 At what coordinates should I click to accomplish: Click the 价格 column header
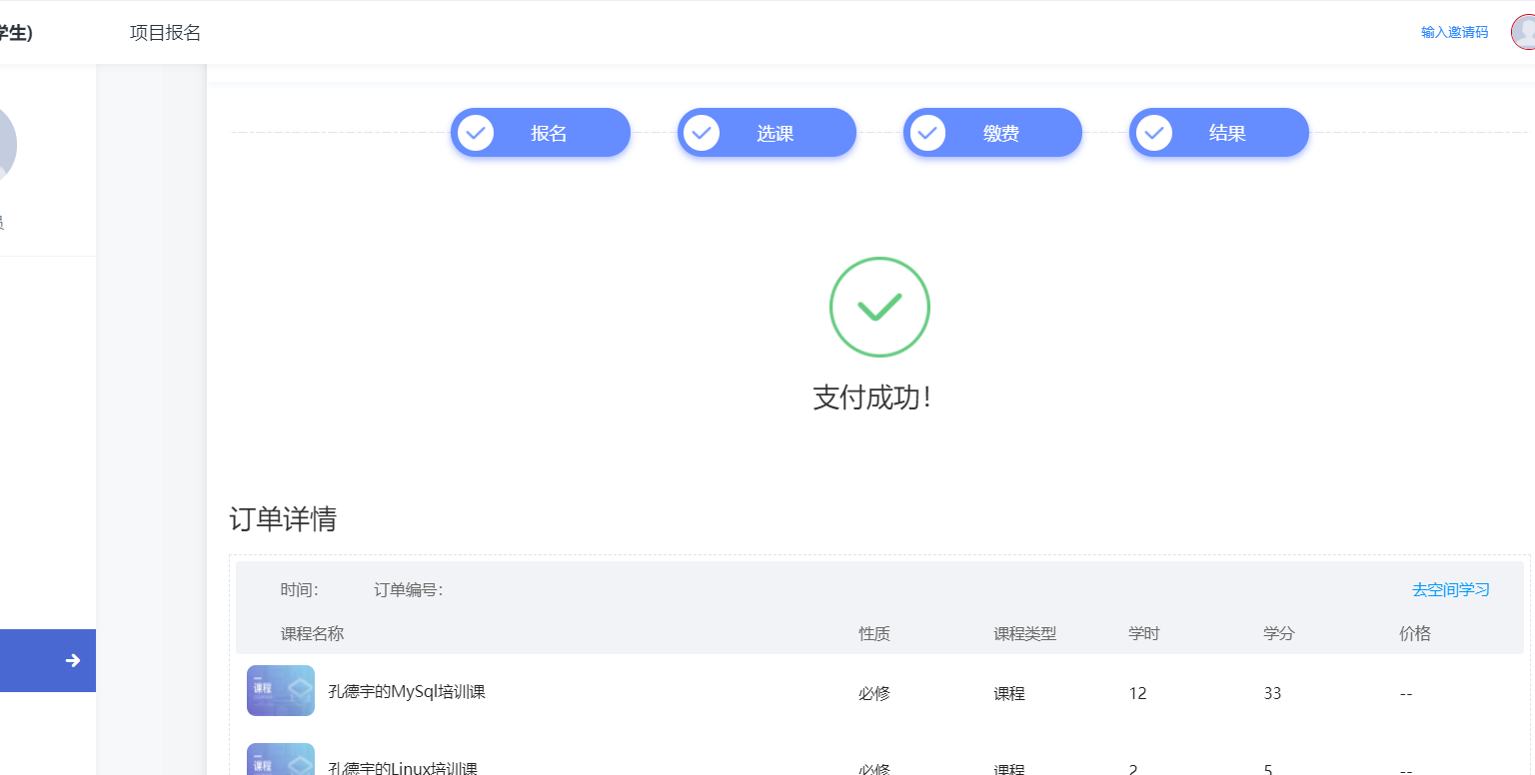pos(1415,633)
